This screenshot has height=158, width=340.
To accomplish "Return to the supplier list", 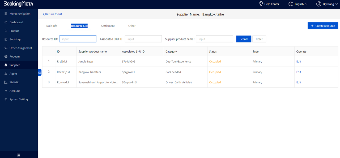I will [52, 14].
